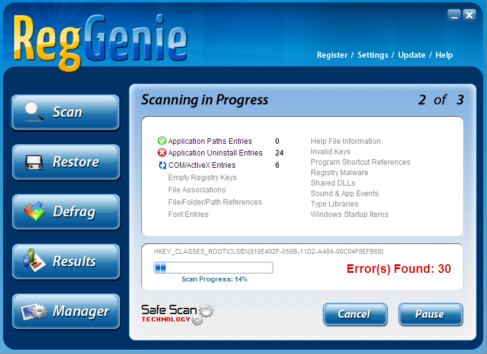
Task: Click the magnifying glass icon on Scan
Action: pos(34,111)
